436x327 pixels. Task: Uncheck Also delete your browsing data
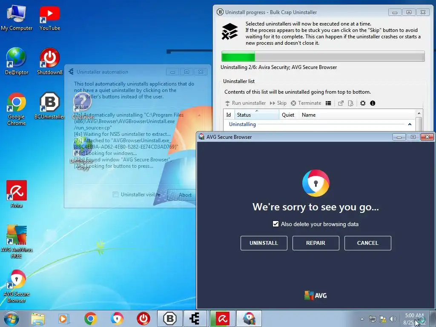(x=275, y=224)
